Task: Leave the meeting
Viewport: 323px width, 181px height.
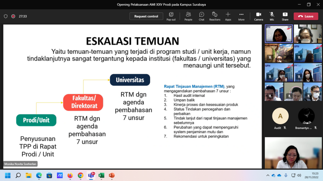Action: click(x=306, y=16)
